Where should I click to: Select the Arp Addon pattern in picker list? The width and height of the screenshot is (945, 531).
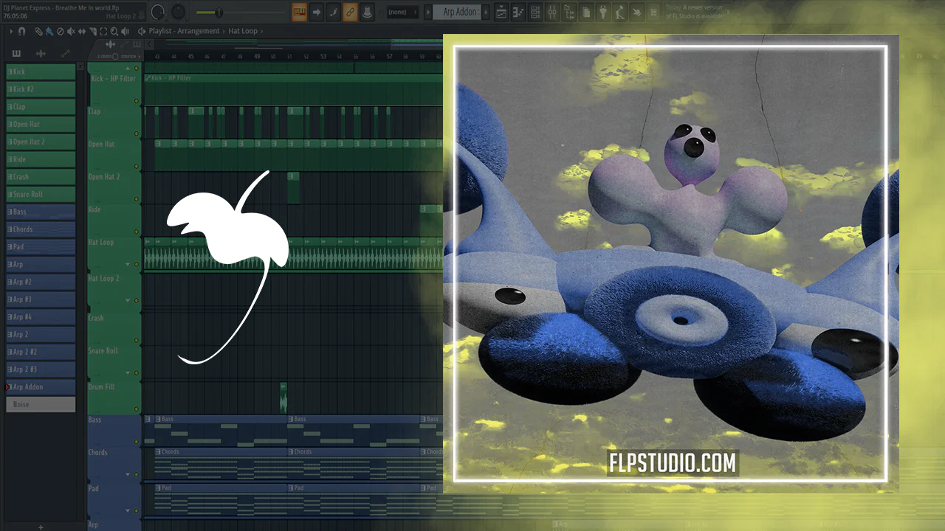[41, 387]
